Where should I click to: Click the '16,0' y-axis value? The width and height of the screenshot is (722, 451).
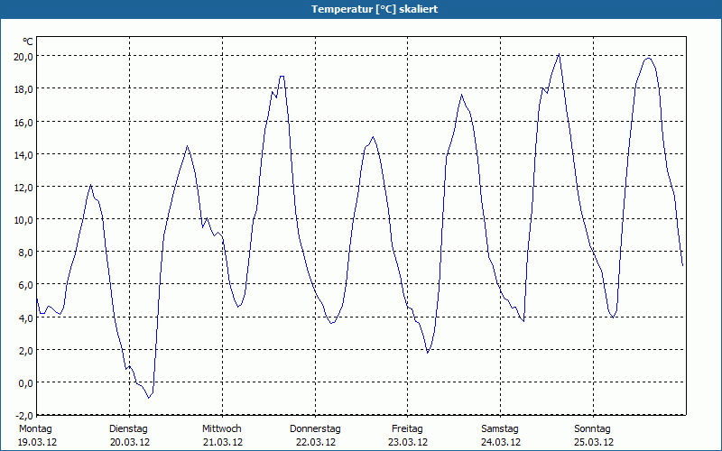click(x=24, y=122)
